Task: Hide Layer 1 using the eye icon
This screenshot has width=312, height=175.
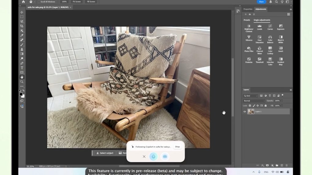Action: 245,112
